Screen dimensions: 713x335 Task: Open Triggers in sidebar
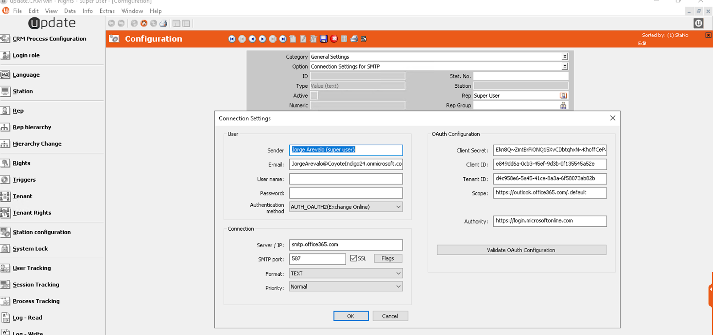tap(24, 180)
